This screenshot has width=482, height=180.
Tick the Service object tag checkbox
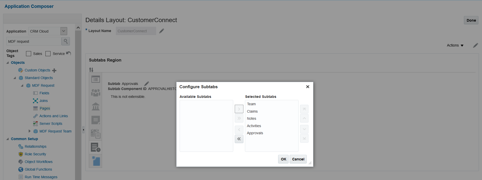point(48,54)
